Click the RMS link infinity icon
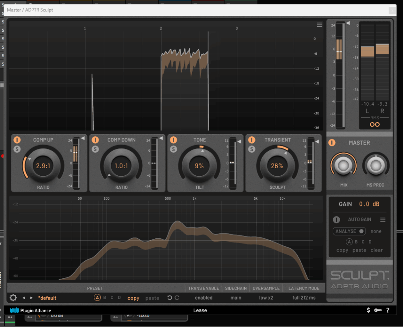This screenshot has width=403, height=327. tap(375, 124)
